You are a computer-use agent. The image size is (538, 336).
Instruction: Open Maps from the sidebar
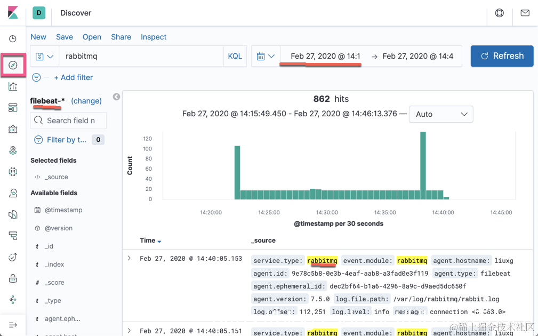pyautogui.click(x=13, y=150)
